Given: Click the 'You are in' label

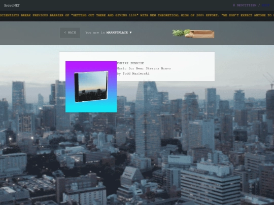Looking at the screenshot, I should (x=95, y=32).
